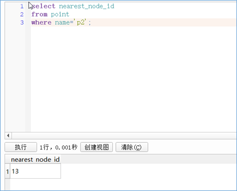This screenshot has height=191, width=237.
Task: Select result cell with value 13
Action: pos(35,171)
